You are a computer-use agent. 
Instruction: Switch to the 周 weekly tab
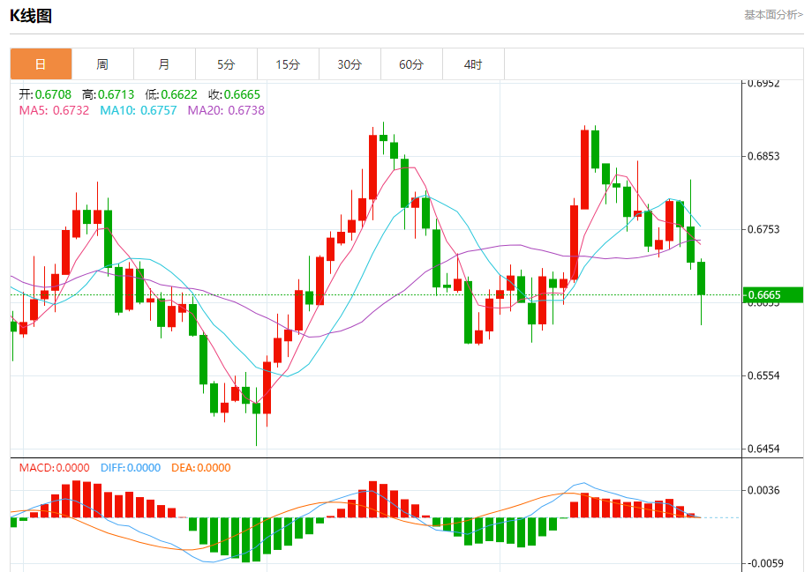[x=102, y=64]
